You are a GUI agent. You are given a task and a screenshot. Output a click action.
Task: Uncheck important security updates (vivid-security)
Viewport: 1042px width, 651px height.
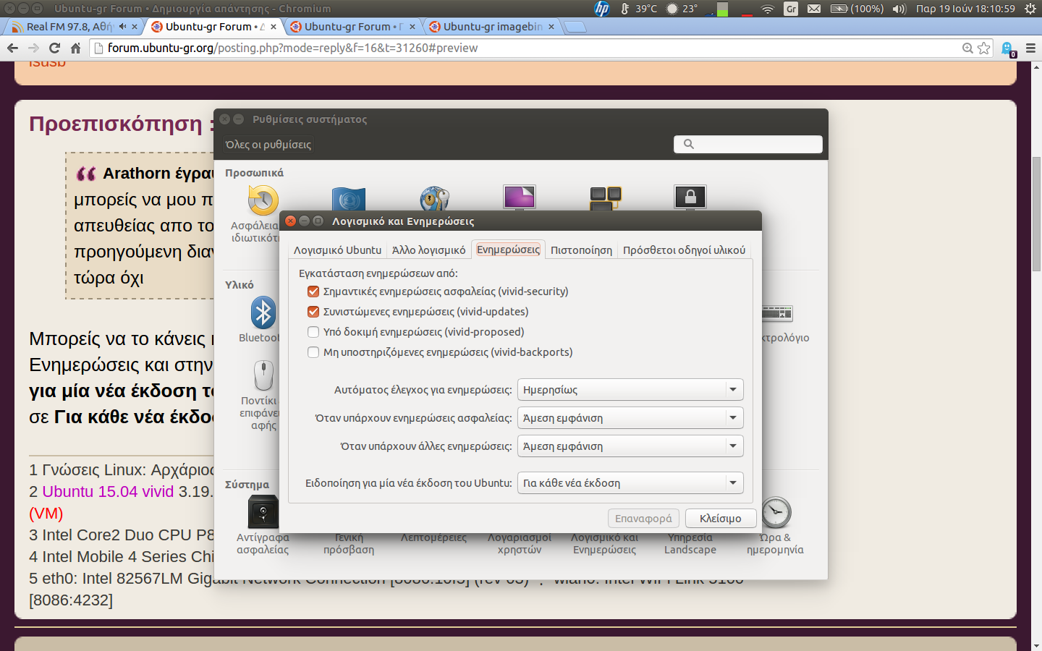pos(313,292)
